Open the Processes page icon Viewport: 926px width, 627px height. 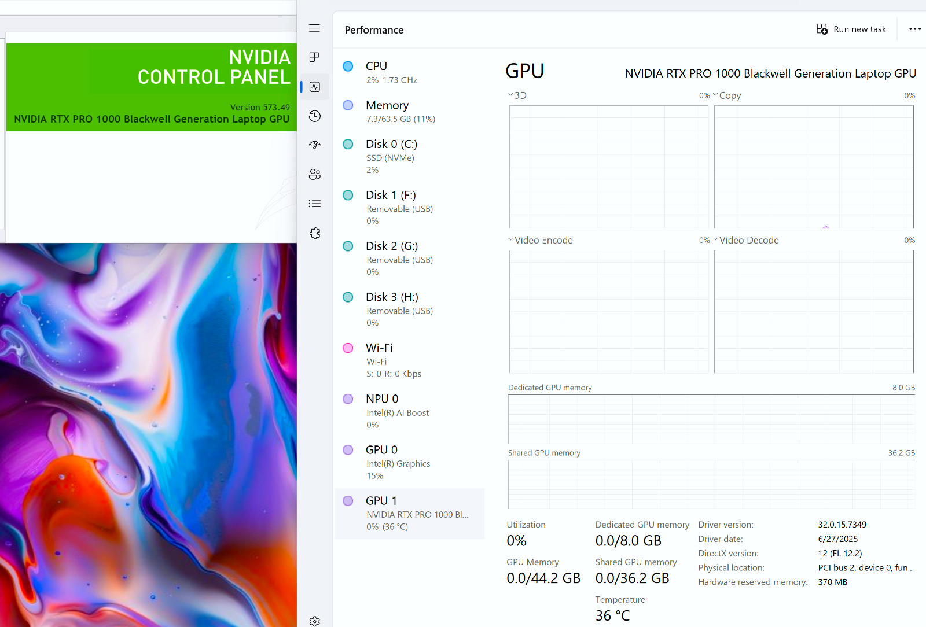click(314, 57)
